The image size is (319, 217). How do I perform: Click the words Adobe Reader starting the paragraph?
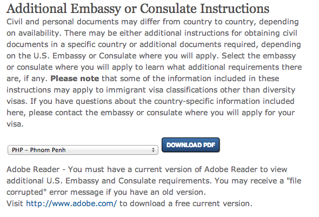pyautogui.click(x=33, y=169)
